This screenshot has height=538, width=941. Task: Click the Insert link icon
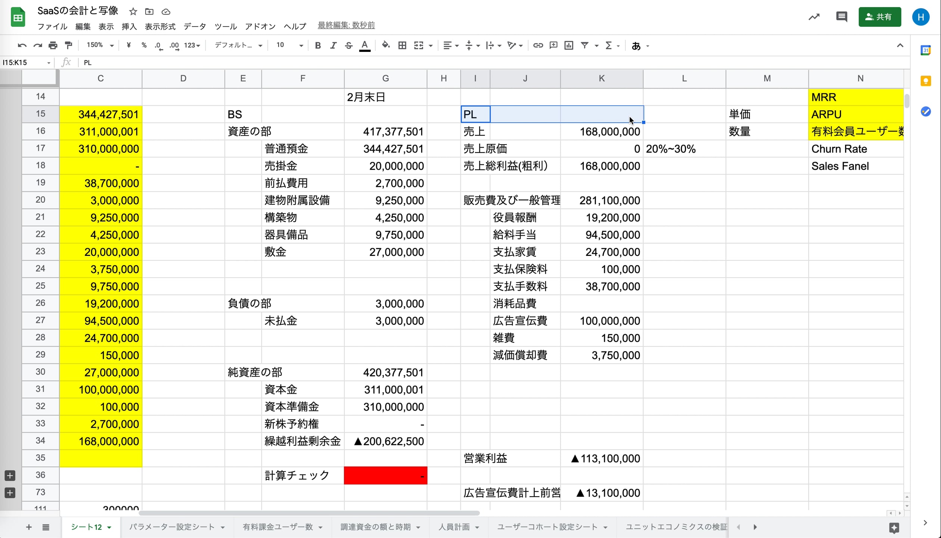538,45
